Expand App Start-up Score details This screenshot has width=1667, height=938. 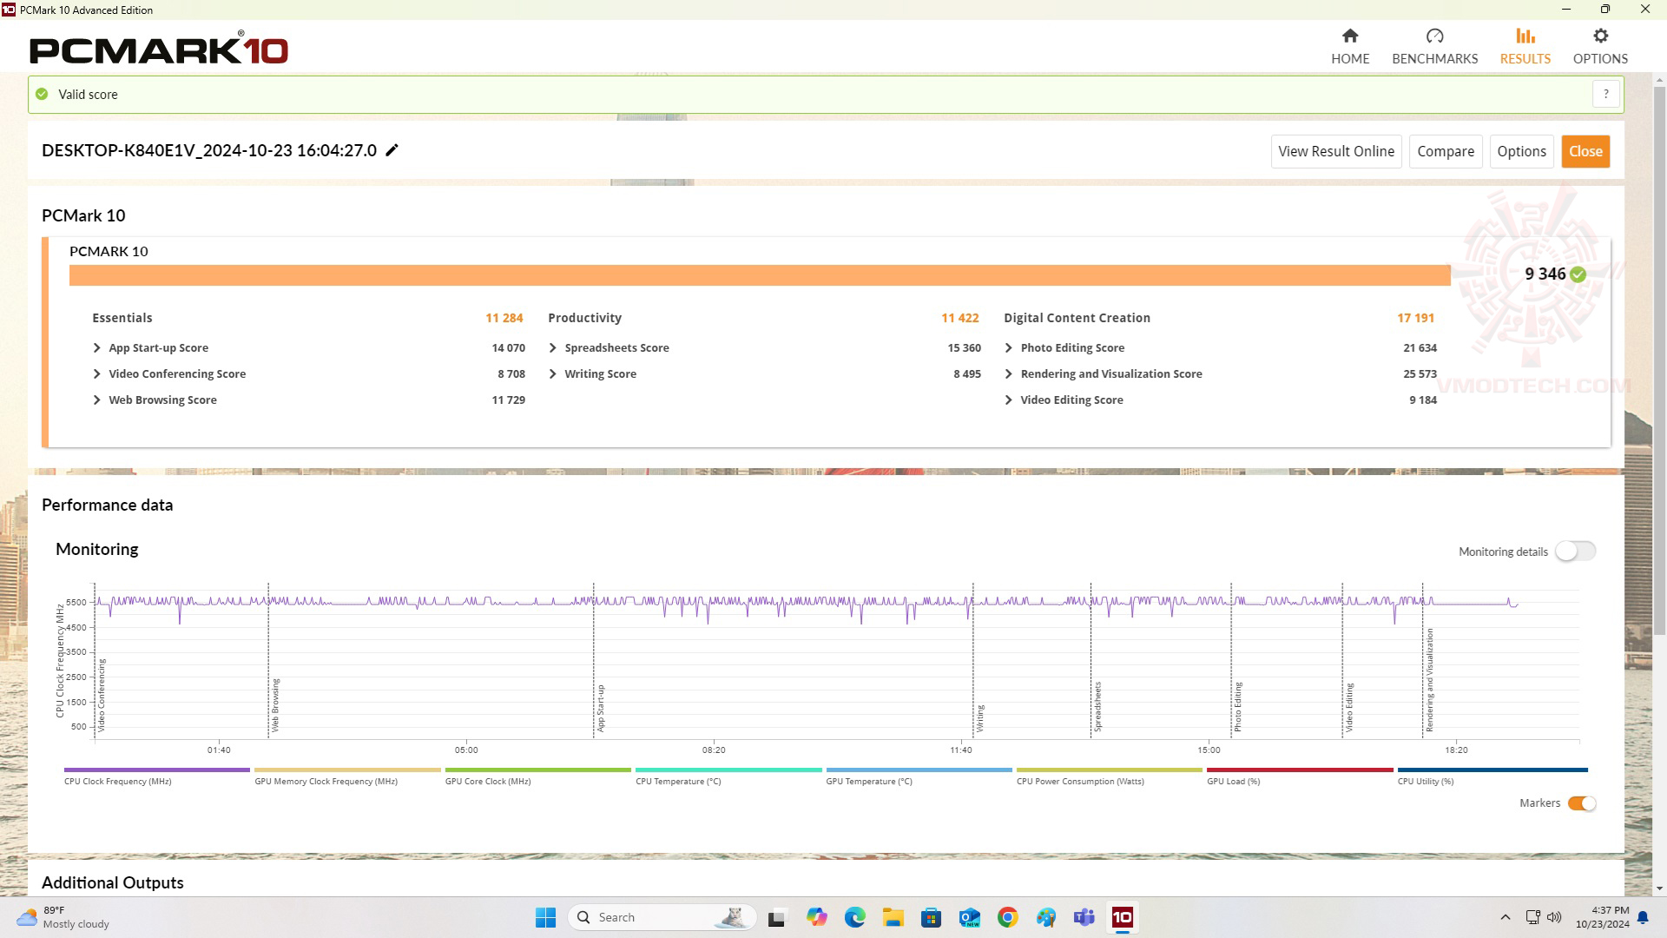pos(96,348)
